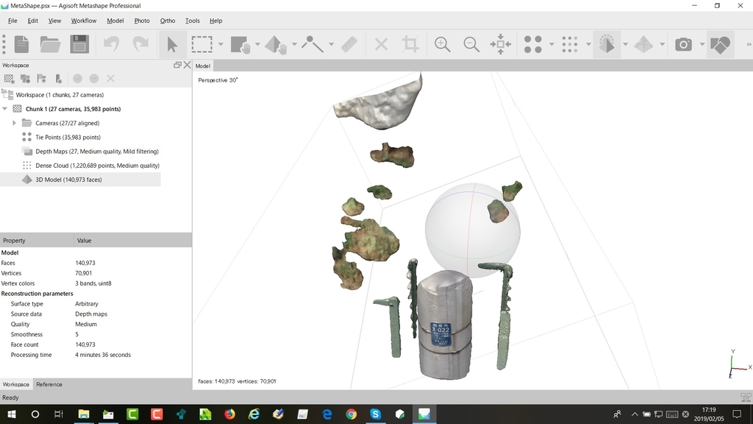Select the Navigation arrow tool
The image size is (753, 424).
(172, 44)
